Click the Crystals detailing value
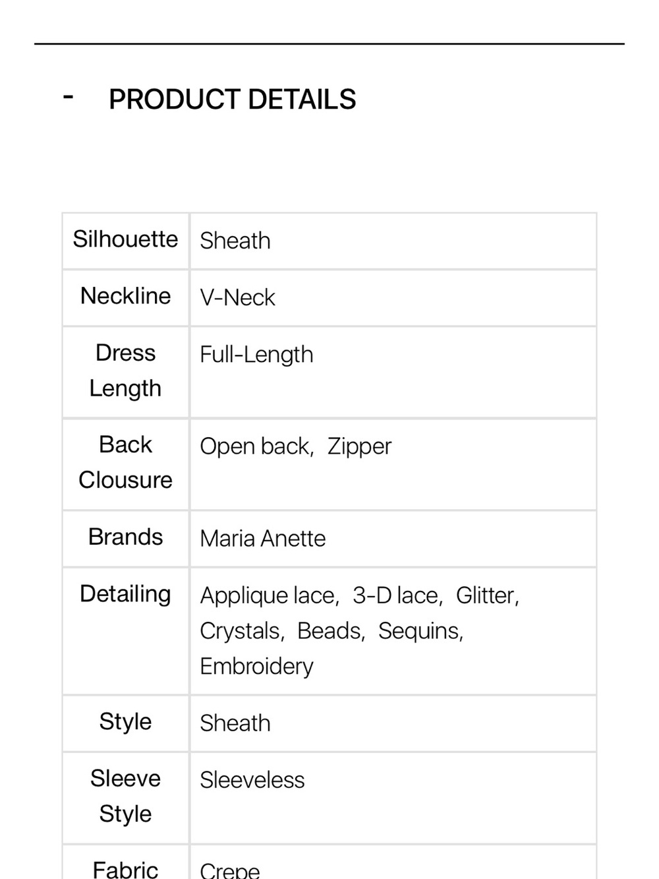 coord(241,631)
